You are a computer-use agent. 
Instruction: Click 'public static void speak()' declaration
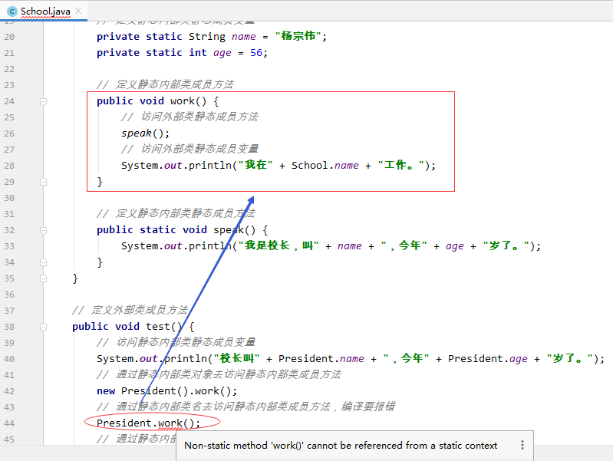point(176,230)
